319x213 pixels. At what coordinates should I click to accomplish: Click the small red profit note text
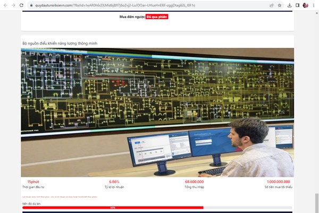(x=60, y=197)
